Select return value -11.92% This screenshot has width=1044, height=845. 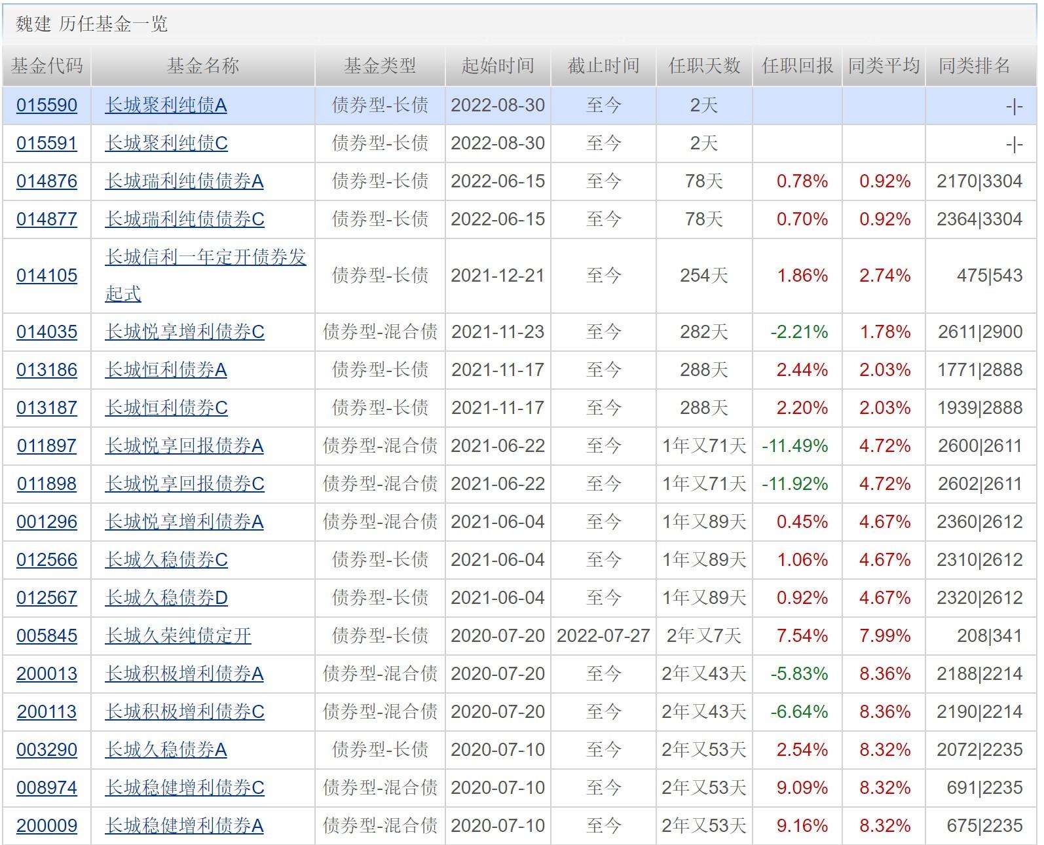[x=794, y=483]
